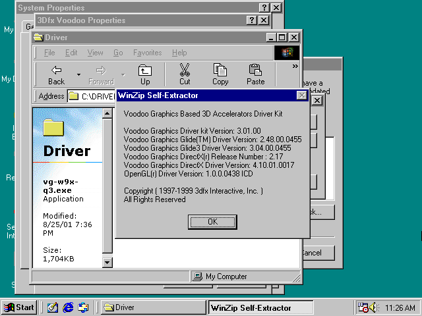Minimize the Driver window
The image size is (422, 316).
point(271,38)
